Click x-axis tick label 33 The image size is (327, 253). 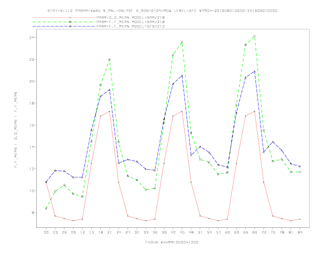click(x=146, y=232)
